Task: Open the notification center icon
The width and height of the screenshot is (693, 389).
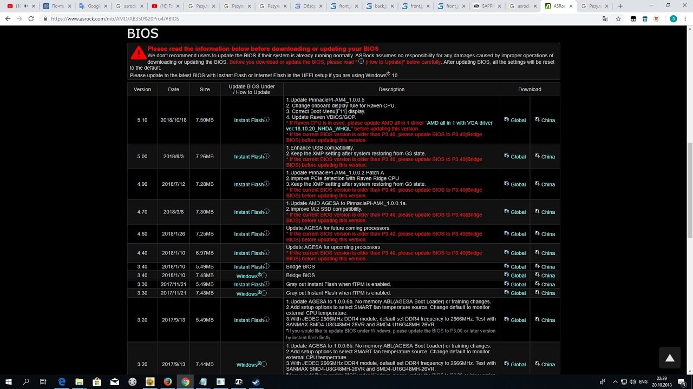Action: (x=682, y=381)
